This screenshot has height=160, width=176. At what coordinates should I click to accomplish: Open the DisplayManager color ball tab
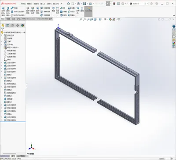[x=22, y=25]
